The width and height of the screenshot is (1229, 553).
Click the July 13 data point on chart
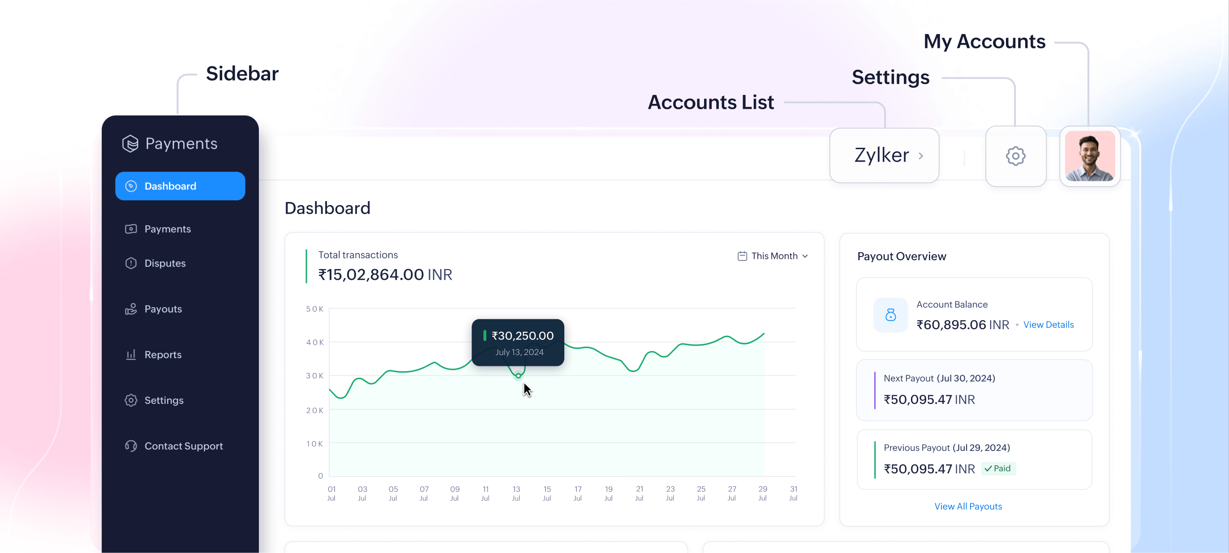[518, 376]
